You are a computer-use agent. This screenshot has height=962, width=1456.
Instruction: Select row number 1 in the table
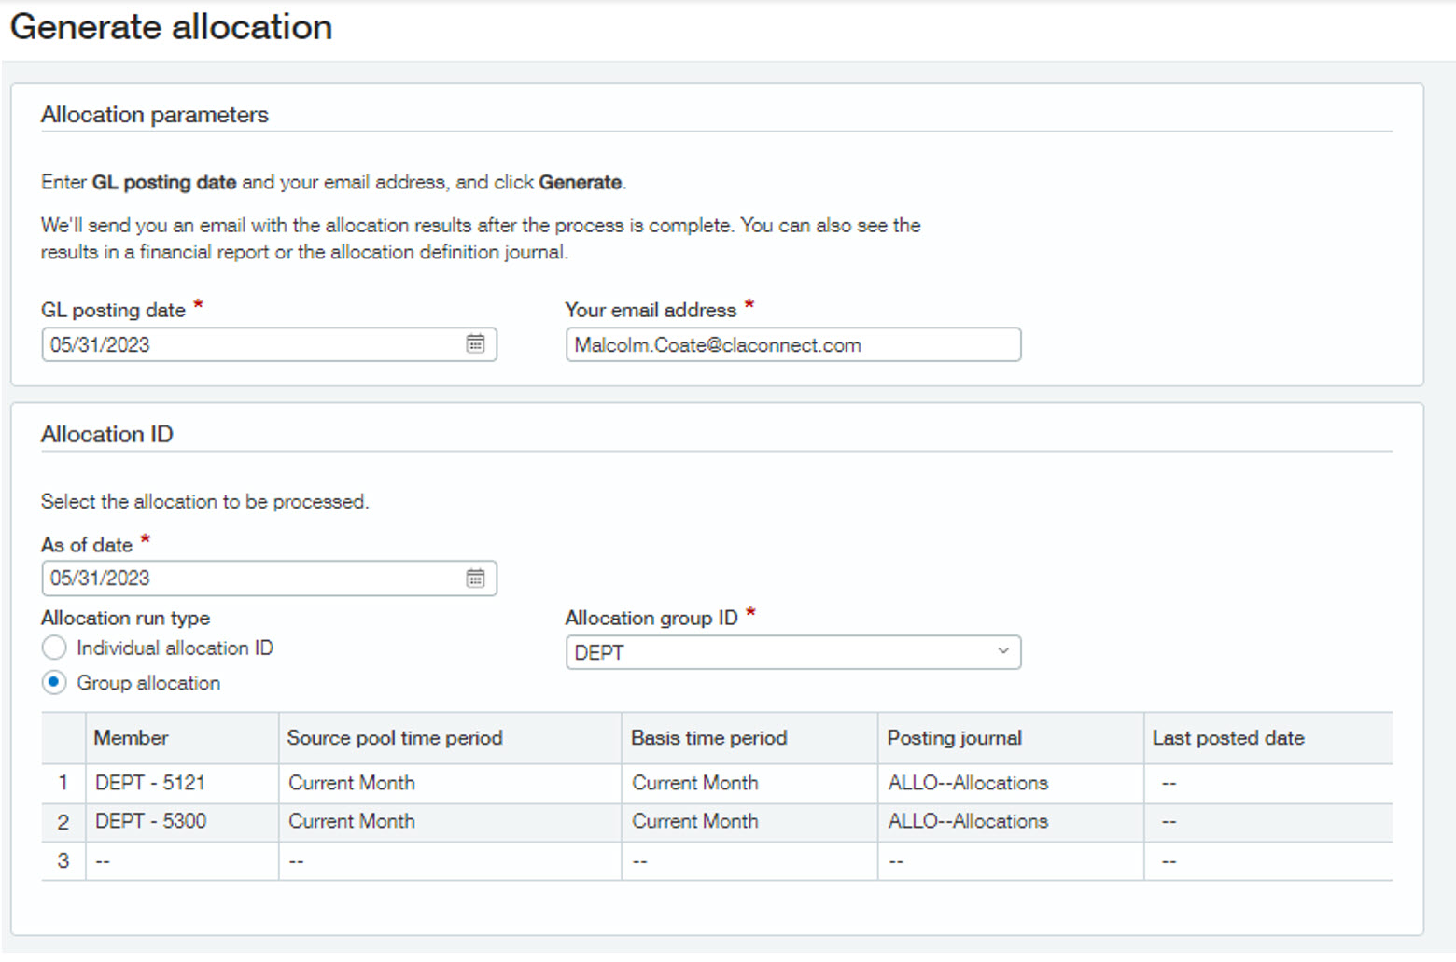63,783
